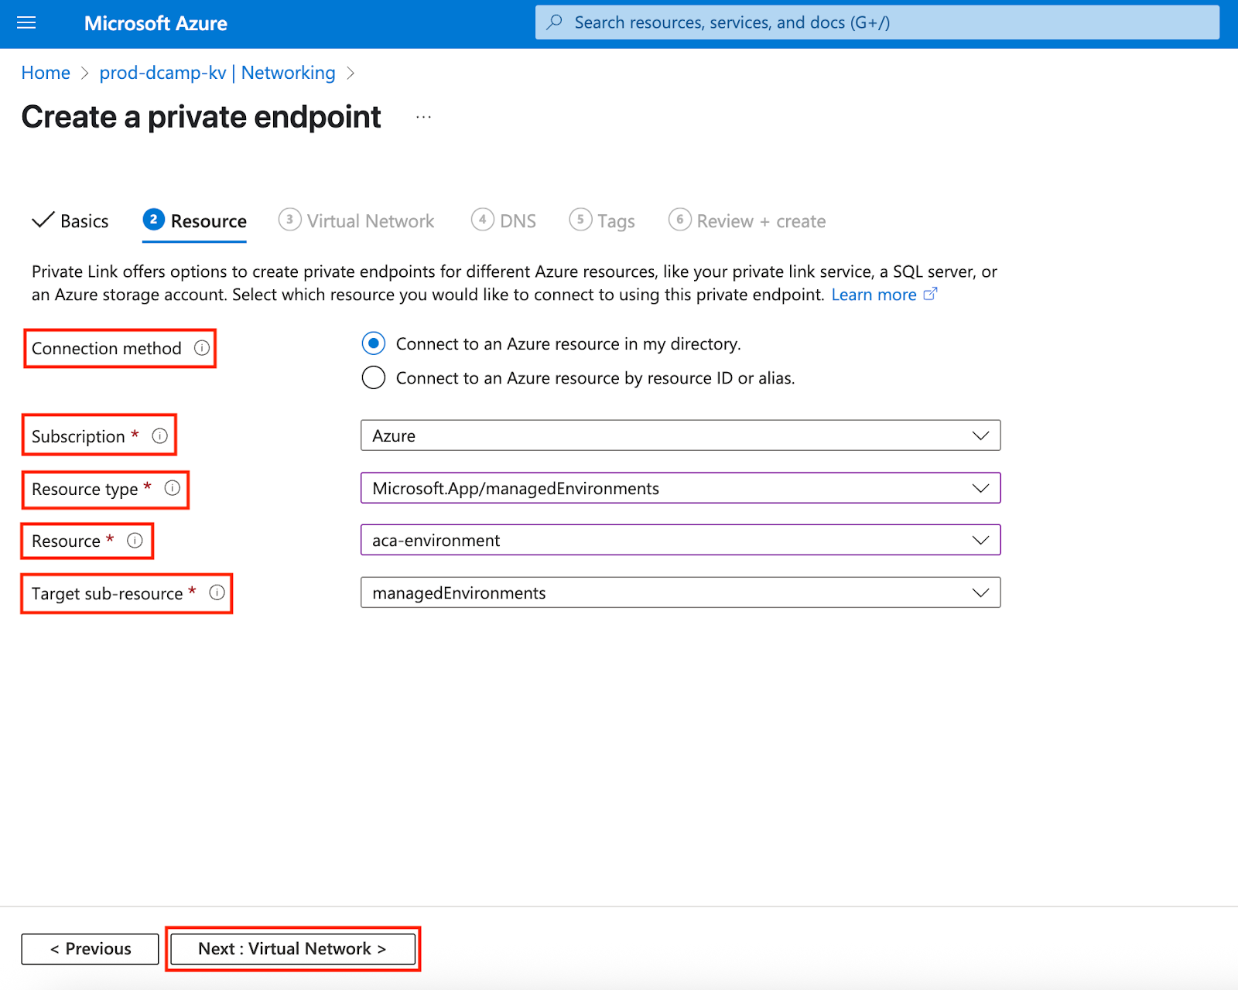This screenshot has height=990, width=1238.
Task: Show info tooltip for Subscription
Action: point(160,436)
